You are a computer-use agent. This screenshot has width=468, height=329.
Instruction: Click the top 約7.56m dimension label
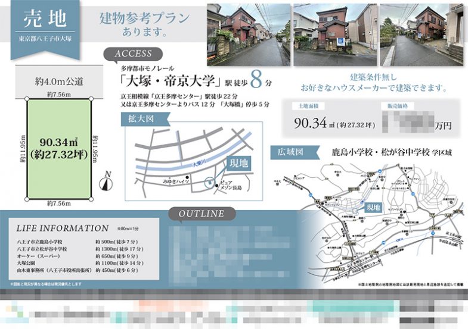59,95
